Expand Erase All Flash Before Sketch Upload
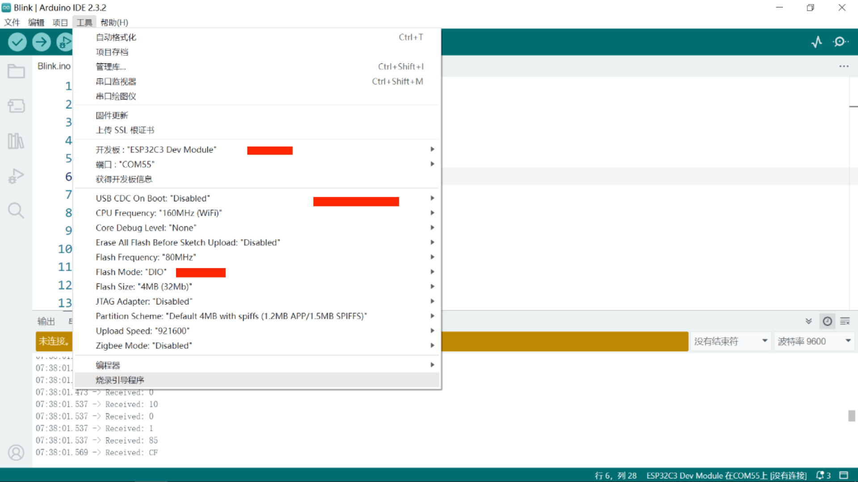 [257, 242]
